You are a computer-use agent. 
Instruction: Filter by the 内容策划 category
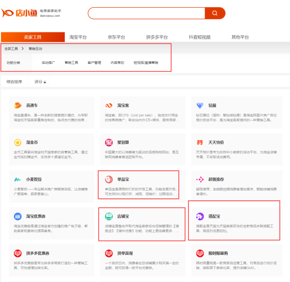117,62
